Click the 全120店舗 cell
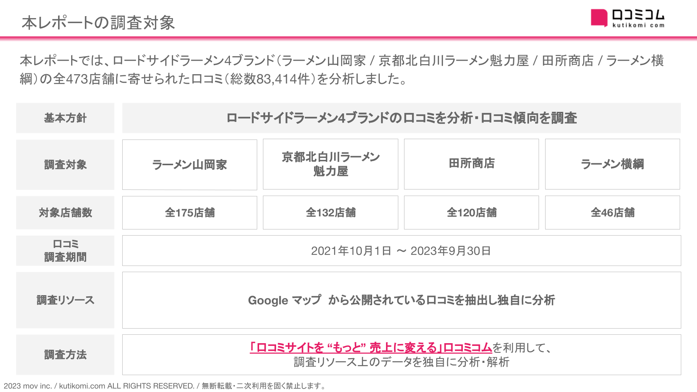 click(471, 213)
